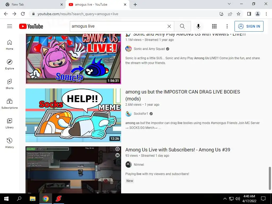Open File Explorer from the taskbar
The width and height of the screenshot is (272, 204).
[32, 199]
